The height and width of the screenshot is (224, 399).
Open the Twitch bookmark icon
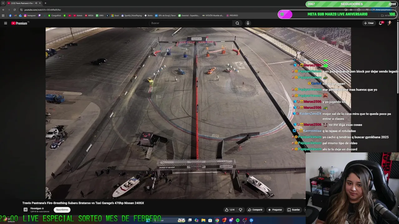[x=39, y=16]
